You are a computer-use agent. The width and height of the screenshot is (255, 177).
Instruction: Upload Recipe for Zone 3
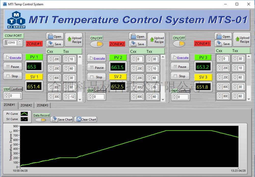pos(241,40)
